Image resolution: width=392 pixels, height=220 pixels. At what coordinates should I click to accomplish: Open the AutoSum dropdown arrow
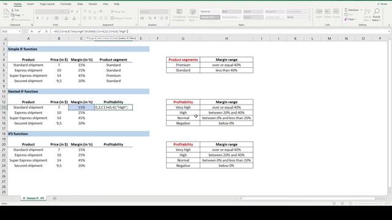tap(361, 10)
